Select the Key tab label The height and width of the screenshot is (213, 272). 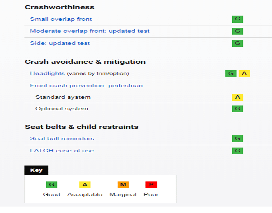pos(36,170)
